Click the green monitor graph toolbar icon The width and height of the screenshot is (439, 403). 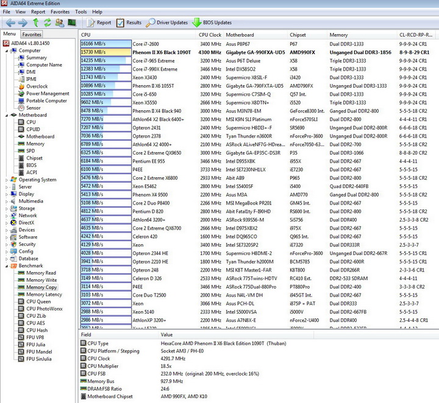[x=72, y=23]
